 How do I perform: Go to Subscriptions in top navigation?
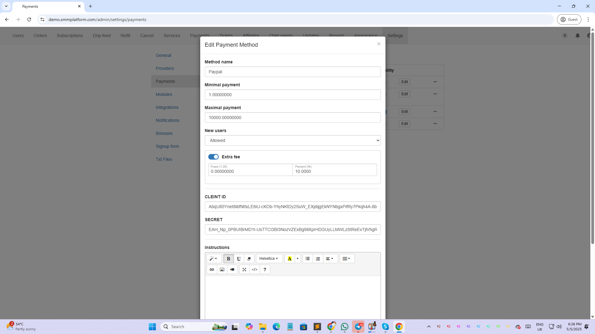pos(70,36)
